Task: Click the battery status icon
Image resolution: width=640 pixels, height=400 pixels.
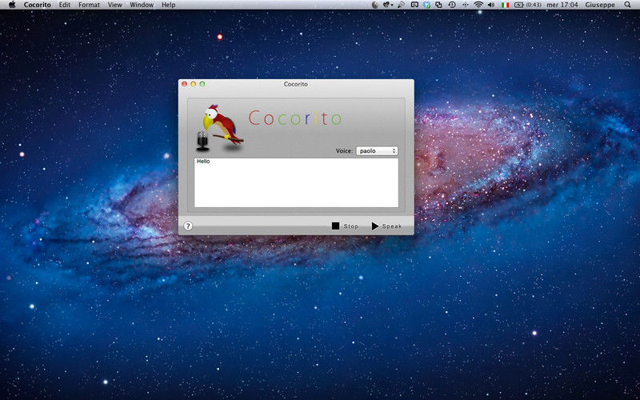Action: tap(518, 5)
